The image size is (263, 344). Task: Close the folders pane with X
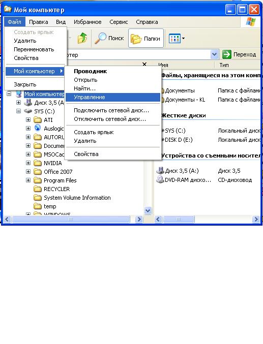[144, 64]
